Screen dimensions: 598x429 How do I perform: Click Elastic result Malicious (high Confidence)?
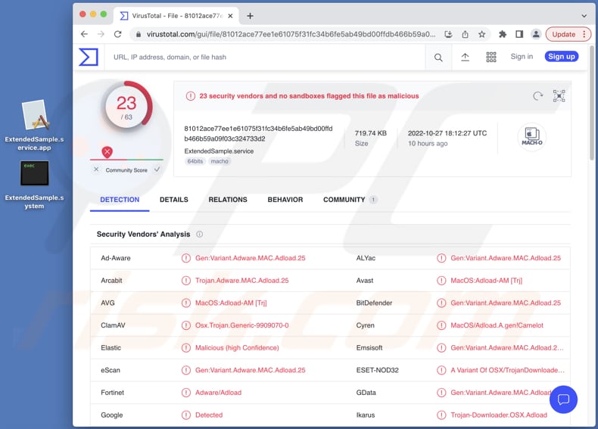pyautogui.click(x=237, y=348)
